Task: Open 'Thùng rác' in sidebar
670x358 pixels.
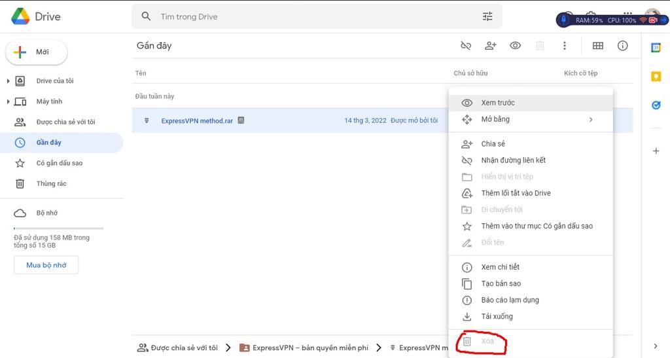Action: click(51, 183)
